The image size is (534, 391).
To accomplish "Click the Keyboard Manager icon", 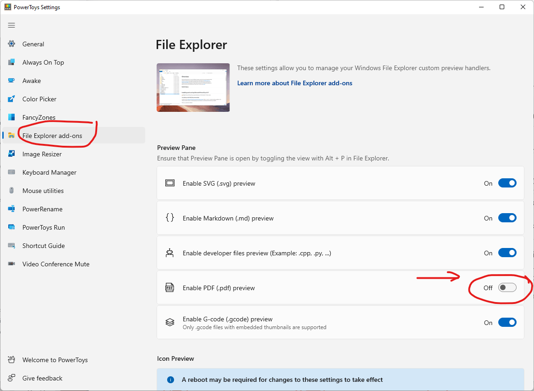I will click(11, 172).
